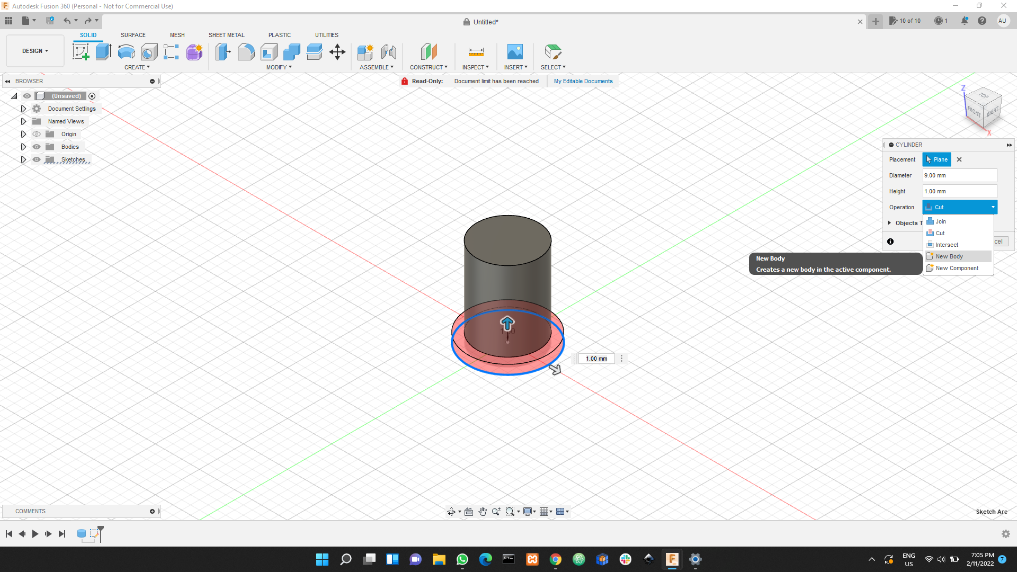This screenshot has height=572, width=1017.
Task: Open the Create Form tool
Action: [x=194, y=52]
